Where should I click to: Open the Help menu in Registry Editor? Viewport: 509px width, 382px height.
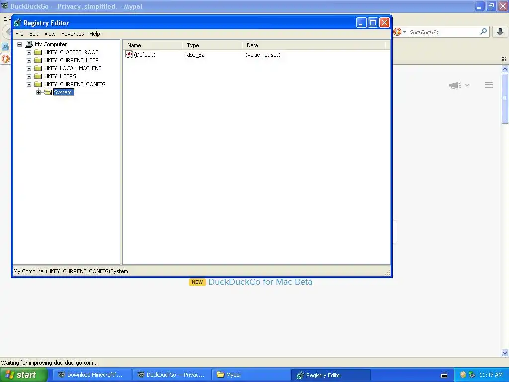[x=95, y=34]
